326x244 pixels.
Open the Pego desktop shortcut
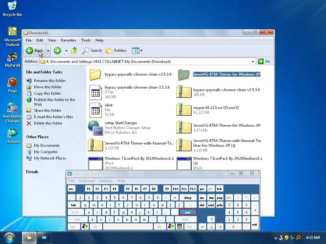pos(12,85)
